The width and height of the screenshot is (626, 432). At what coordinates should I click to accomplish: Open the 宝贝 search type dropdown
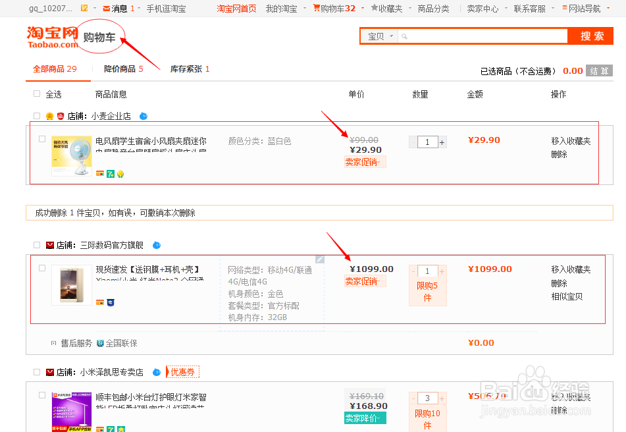click(x=380, y=36)
